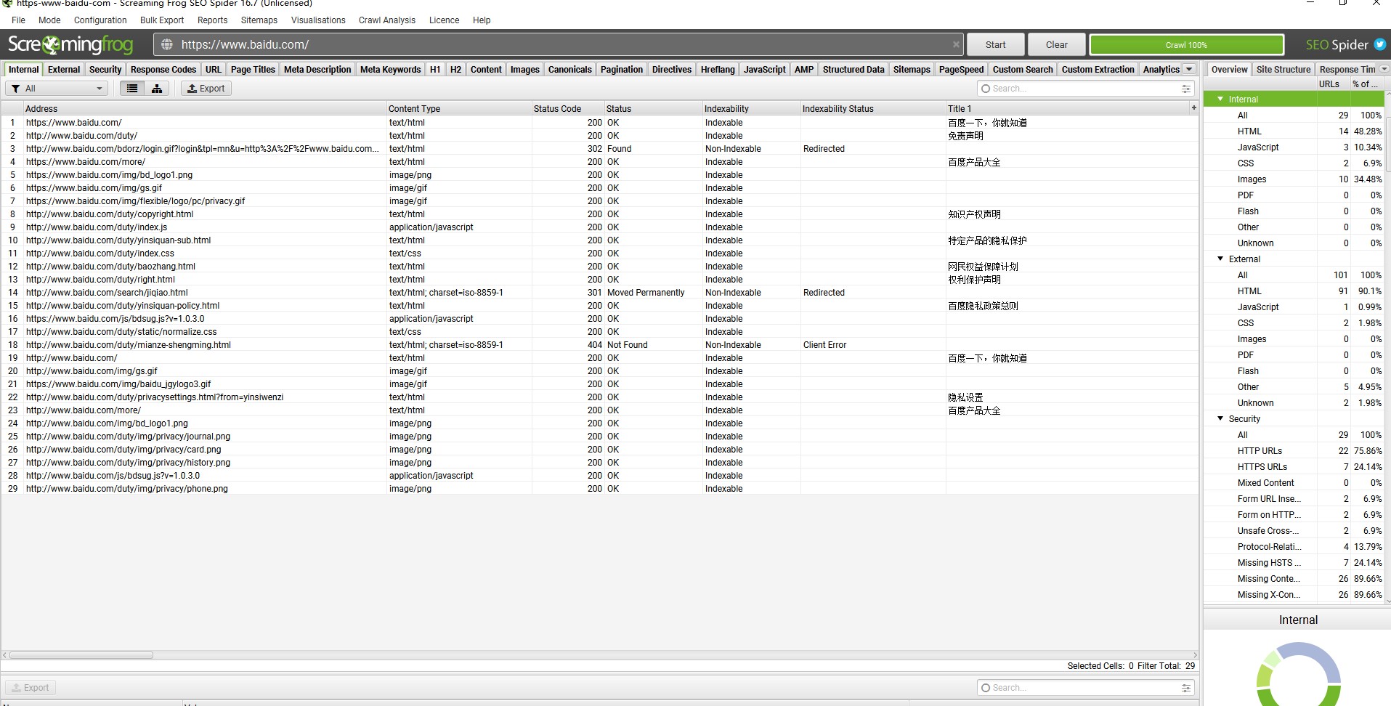The height and width of the screenshot is (706, 1391).
Task: Expand the hidden right panel tabs dropdown
Action: click(x=1384, y=69)
